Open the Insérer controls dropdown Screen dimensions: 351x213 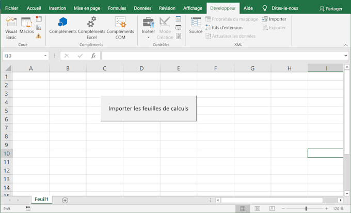coord(148,28)
